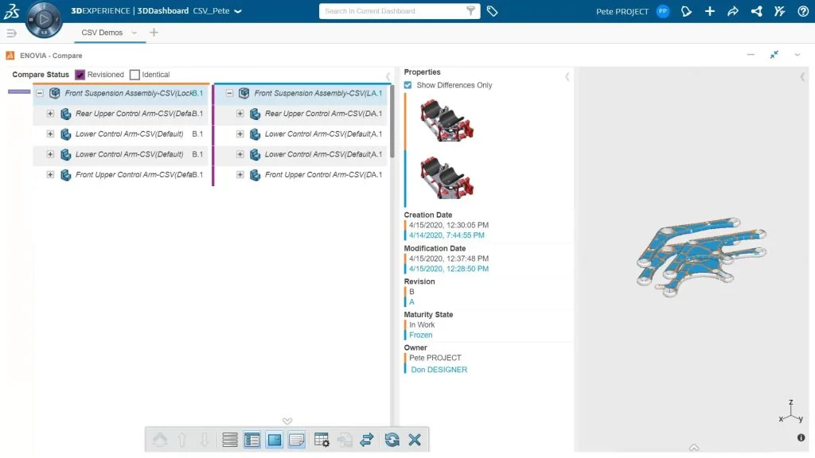Select the swap sides compare arrows icon

click(x=368, y=439)
